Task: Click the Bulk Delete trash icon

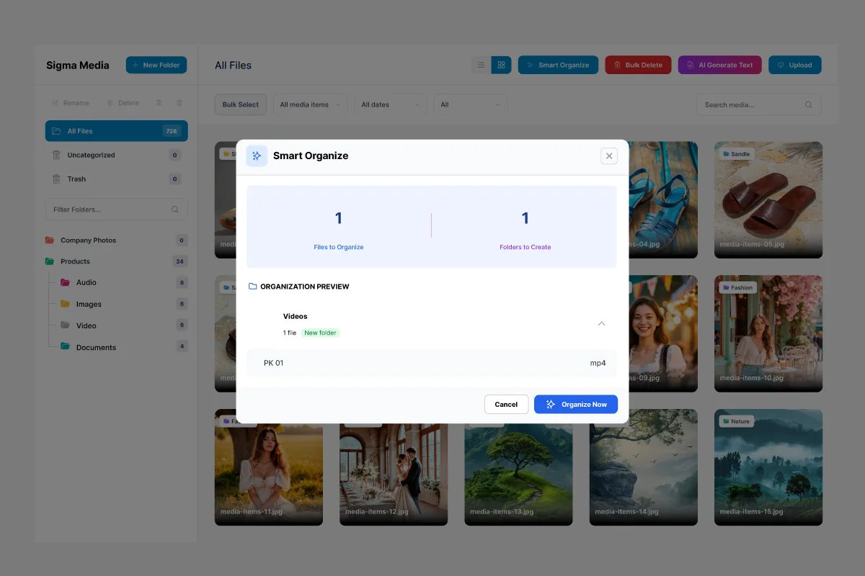Action: [x=617, y=66]
